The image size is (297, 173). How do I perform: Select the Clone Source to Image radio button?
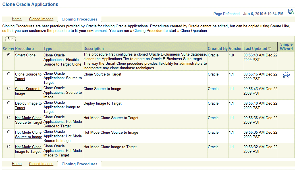(9, 88)
